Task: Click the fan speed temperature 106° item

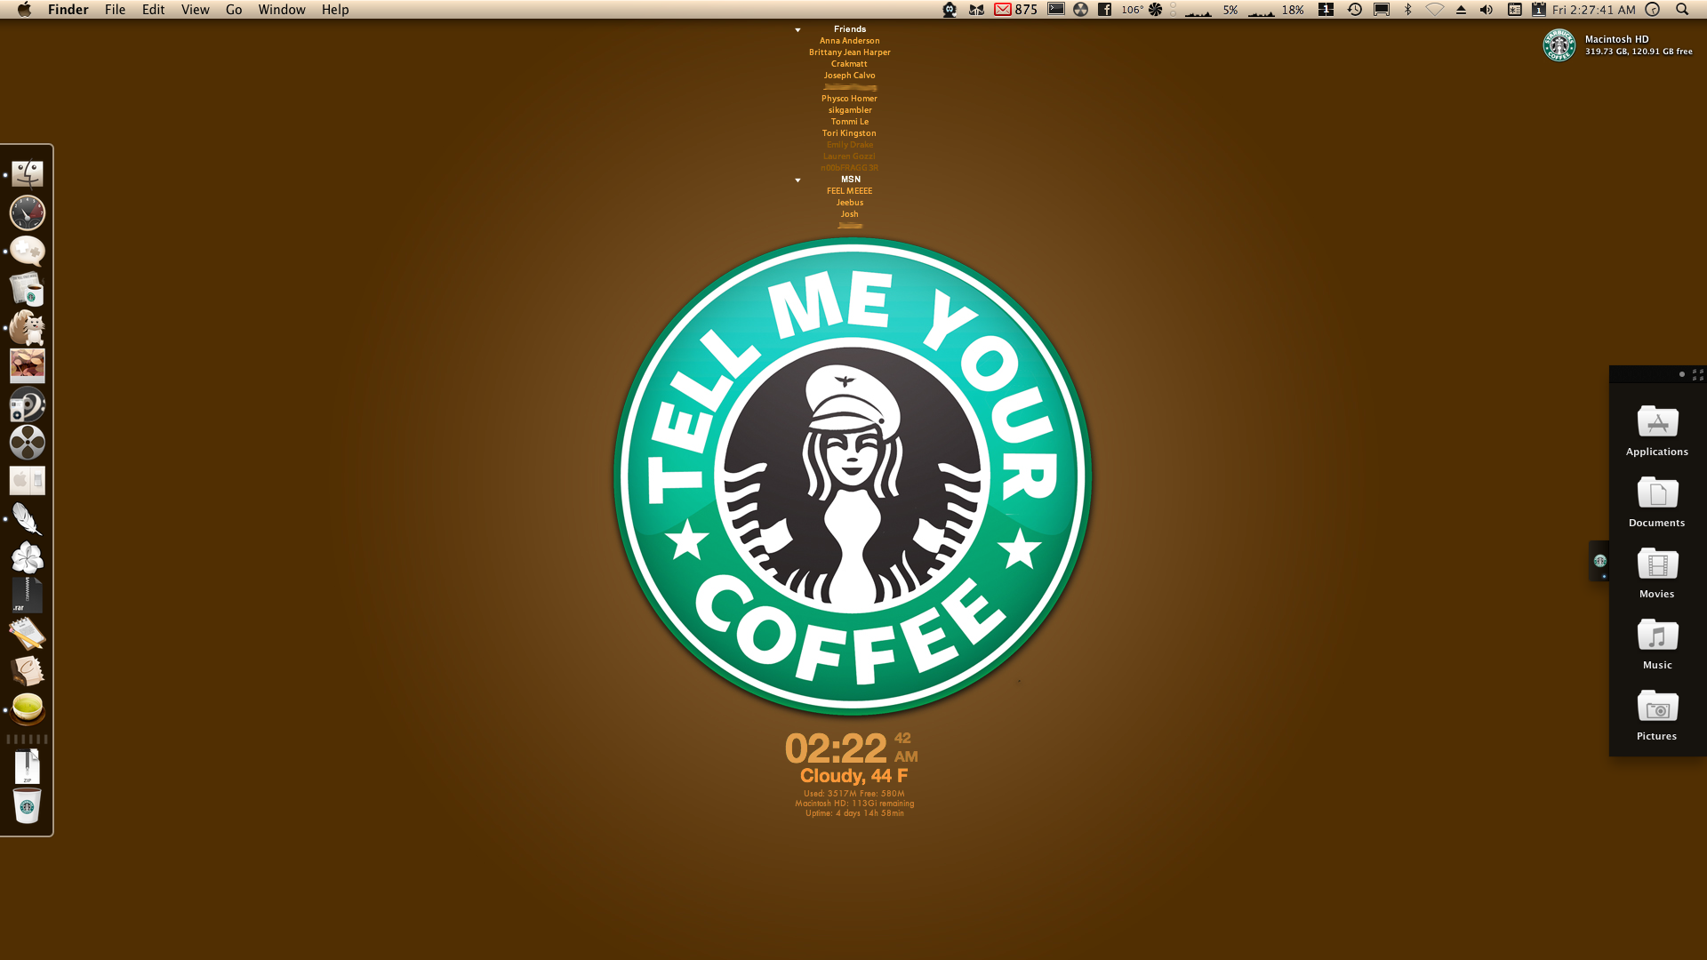Action: click(x=1142, y=10)
